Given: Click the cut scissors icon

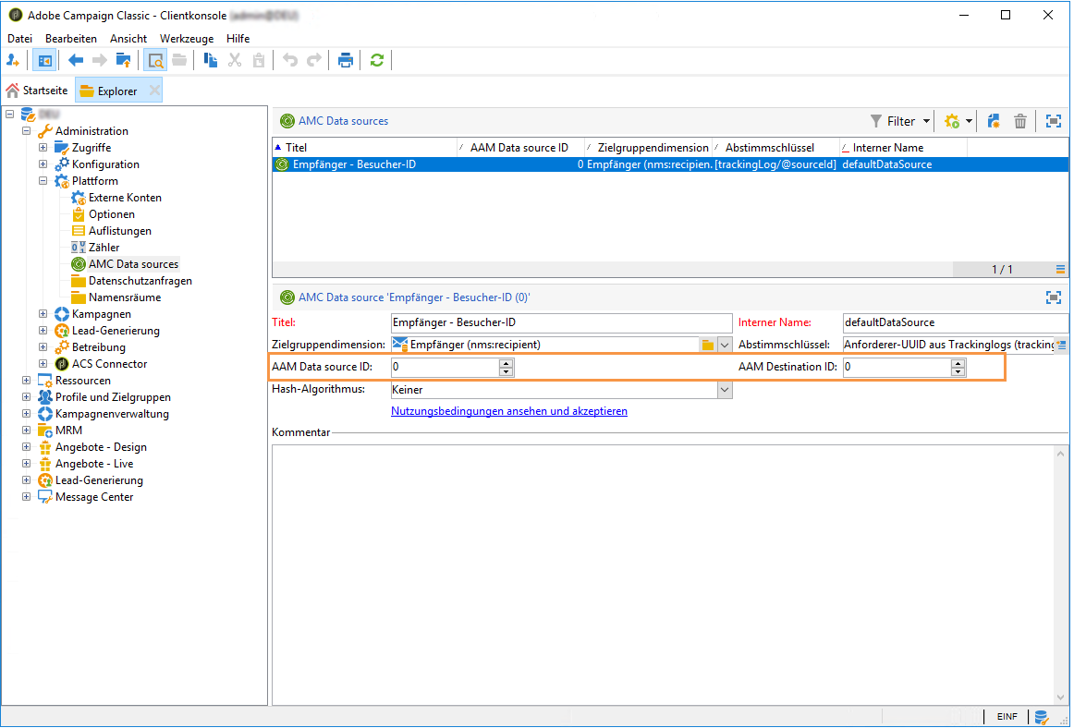Looking at the screenshot, I should pos(235,60).
